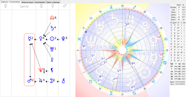
Task: Click the year 1982 cell in age table
Action: (x=183, y=64)
